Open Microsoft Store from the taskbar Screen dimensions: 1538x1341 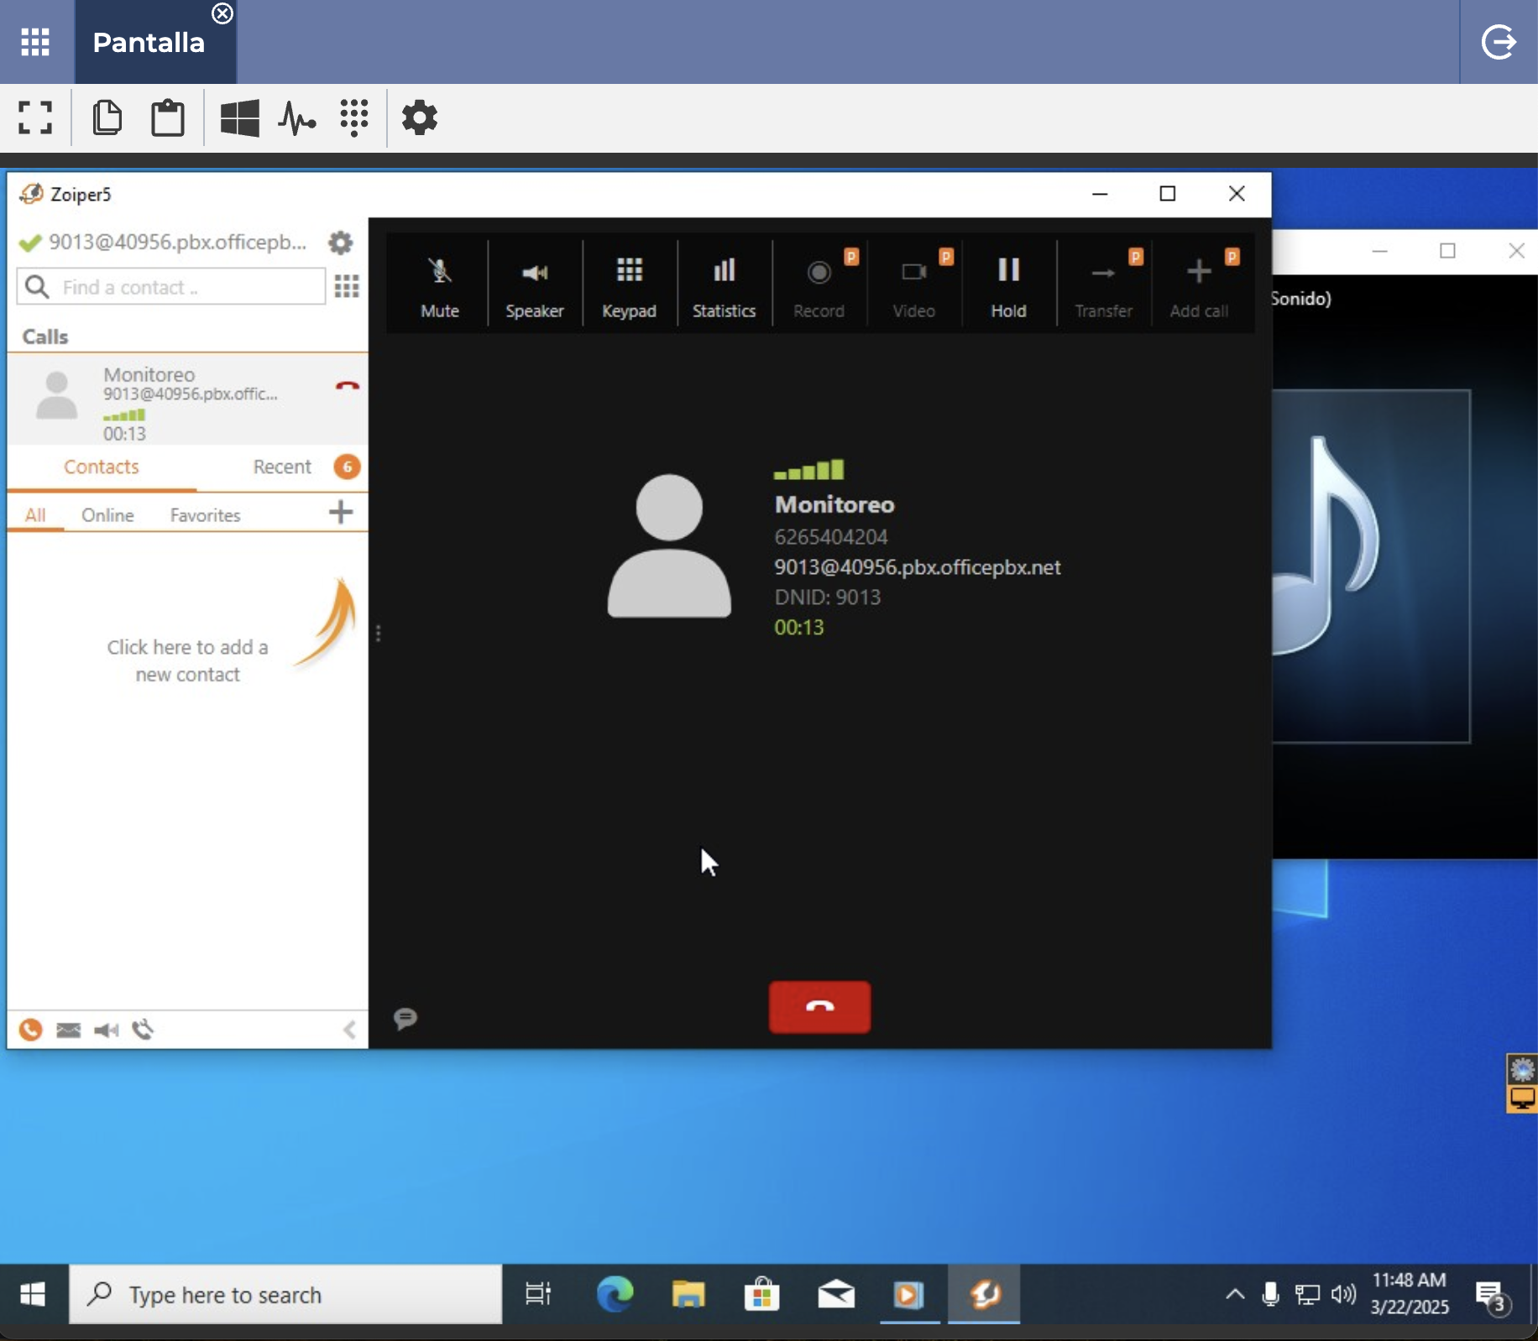[x=762, y=1295]
